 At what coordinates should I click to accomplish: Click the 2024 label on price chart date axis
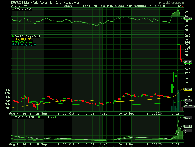159,113
